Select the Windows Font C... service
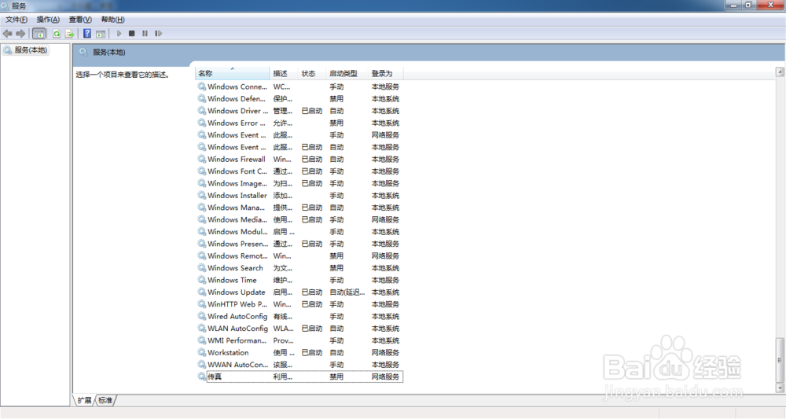786x419 pixels. (299, 171)
